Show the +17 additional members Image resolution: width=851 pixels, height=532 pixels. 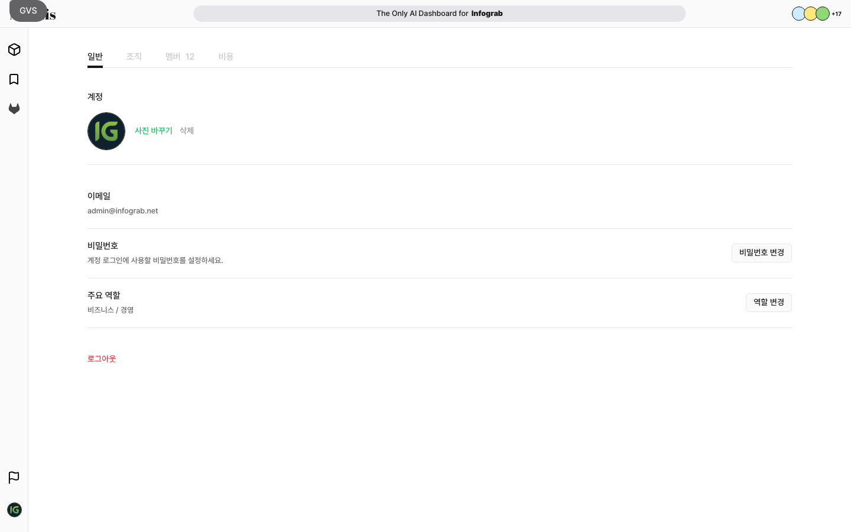[x=836, y=14]
